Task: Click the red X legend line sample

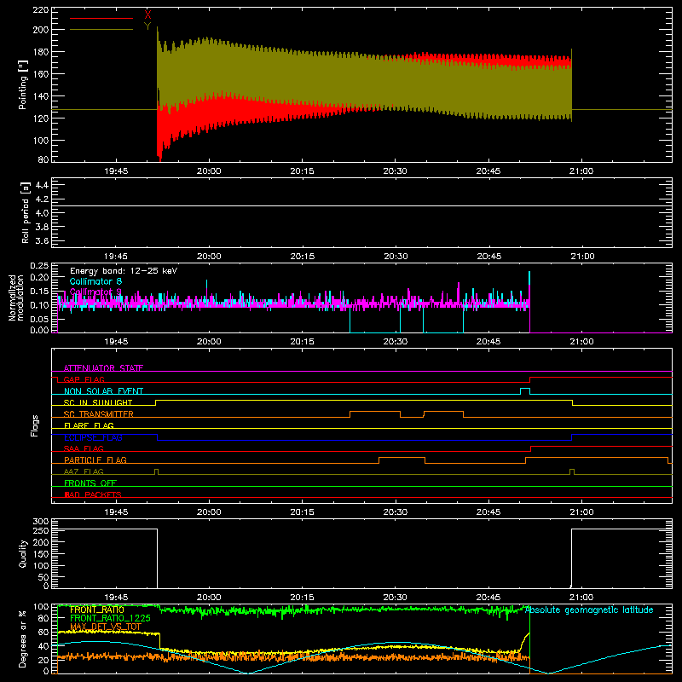Action: click(101, 18)
